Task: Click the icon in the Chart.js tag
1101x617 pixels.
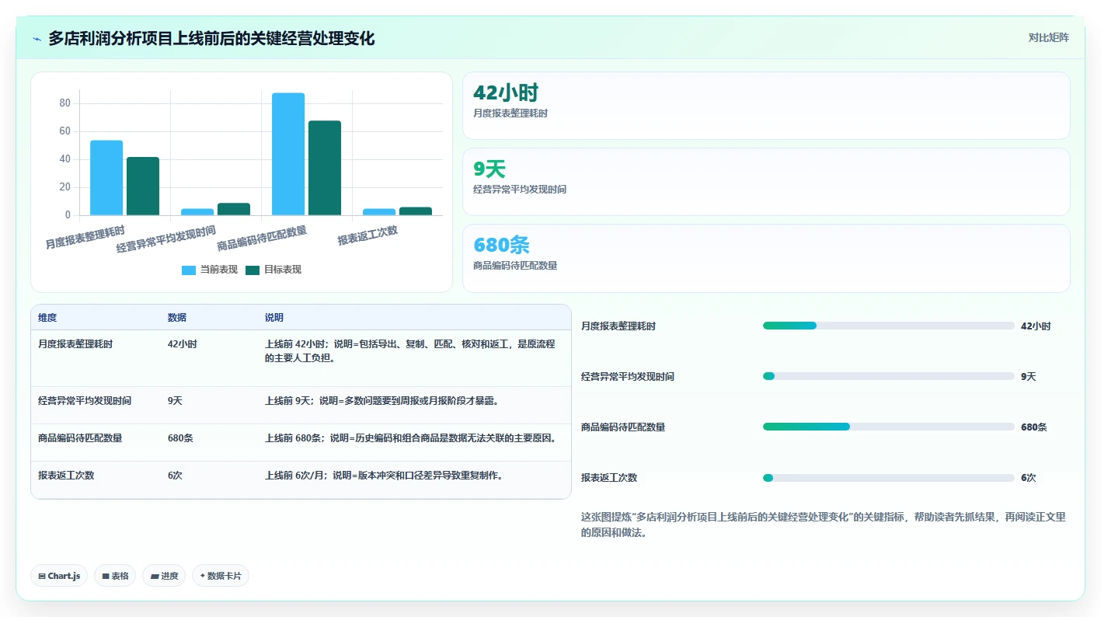Action: click(x=41, y=577)
